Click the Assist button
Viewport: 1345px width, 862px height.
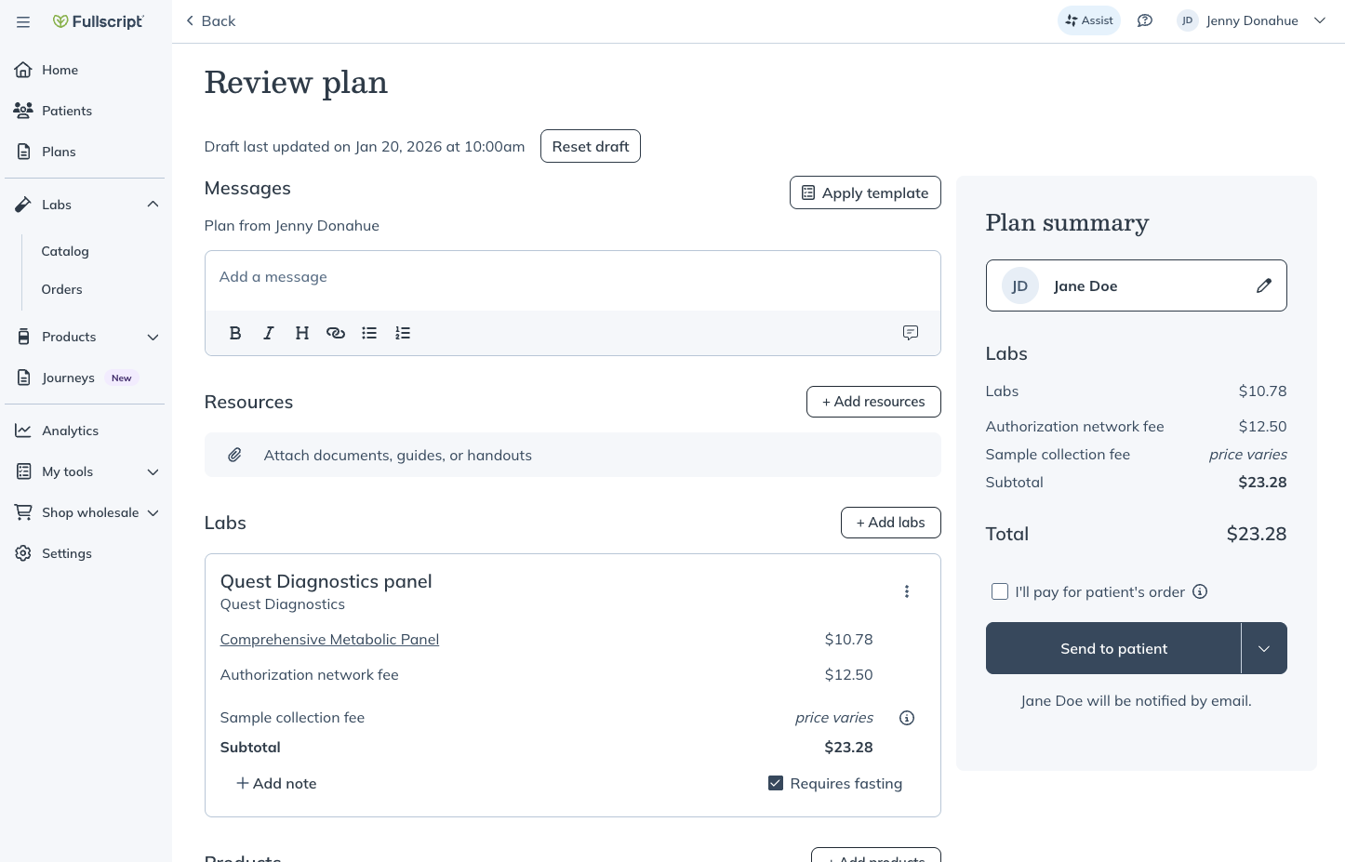click(1089, 20)
